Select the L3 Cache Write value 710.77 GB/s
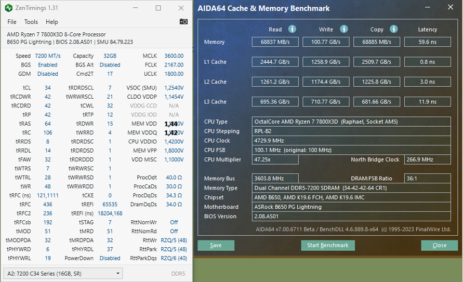The width and height of the screenshot is (463, 282). point(326,102)
